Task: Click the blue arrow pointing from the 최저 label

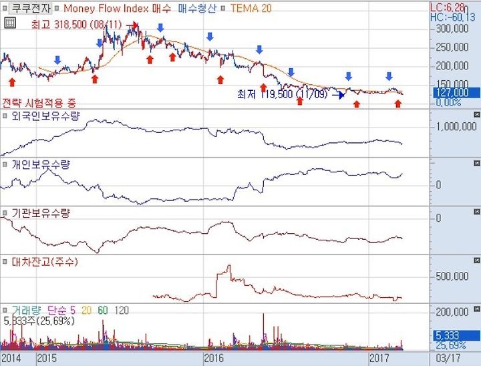Action: (338, 96)
